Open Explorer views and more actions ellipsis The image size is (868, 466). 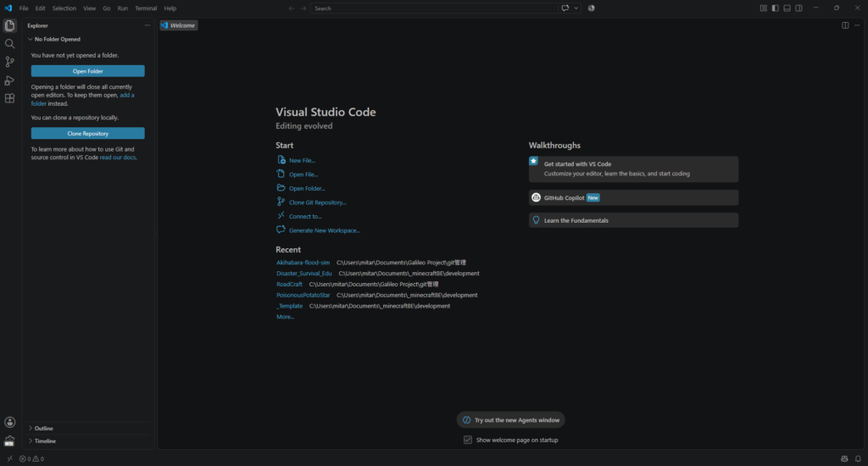[147, 25]
